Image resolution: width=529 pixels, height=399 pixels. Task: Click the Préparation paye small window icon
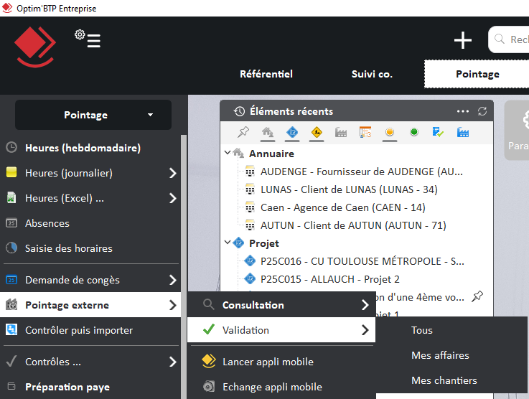coord(11,386)
